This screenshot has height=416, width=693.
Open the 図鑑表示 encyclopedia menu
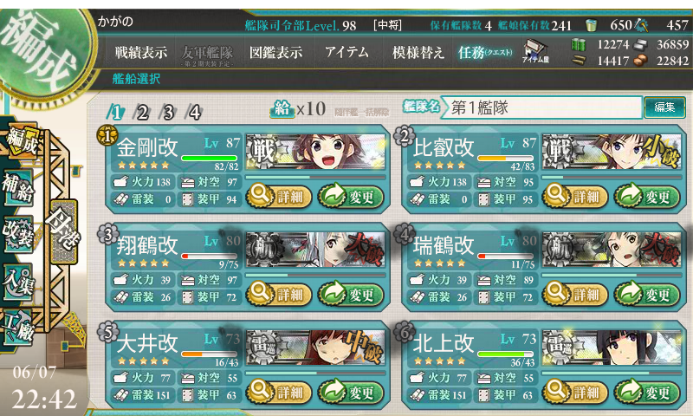pyautogui.click(x=275, y=53)
